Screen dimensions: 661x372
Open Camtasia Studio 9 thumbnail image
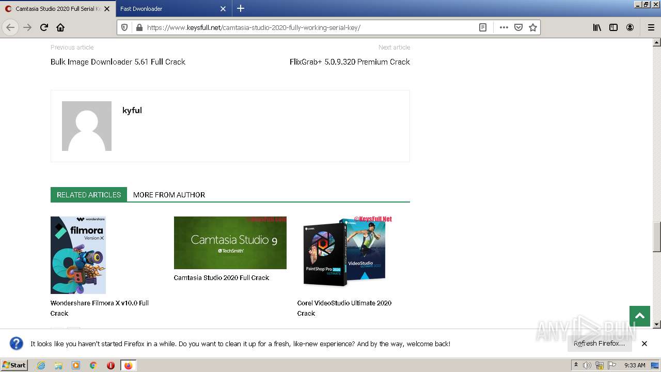click(230, 243)
